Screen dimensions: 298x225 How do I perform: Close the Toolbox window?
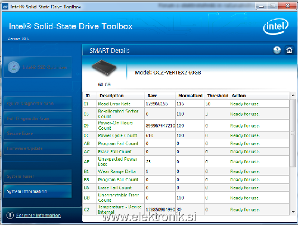(x=287, y=6)
